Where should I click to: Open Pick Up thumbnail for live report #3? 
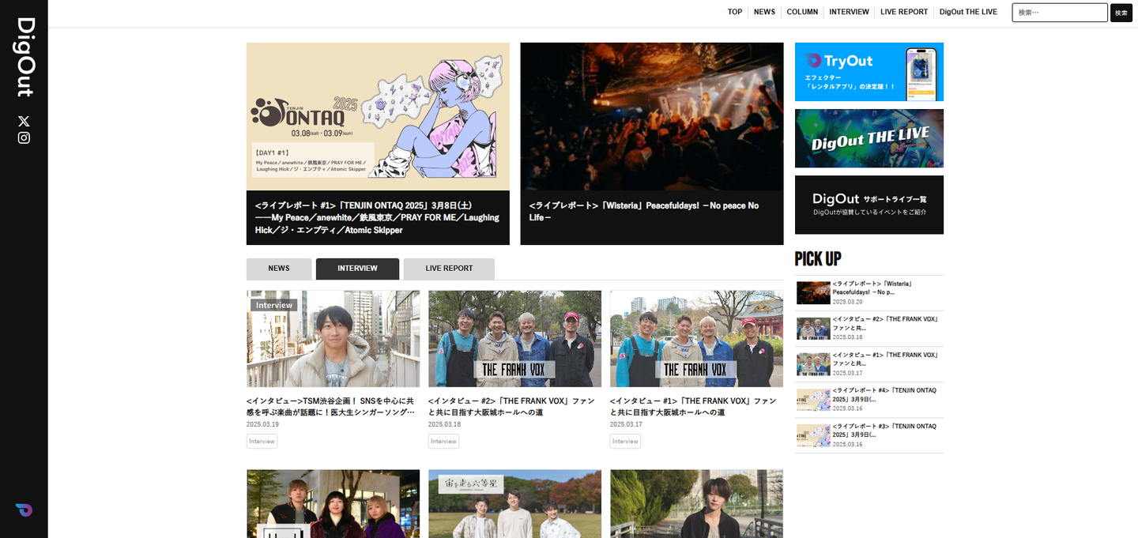813,435
